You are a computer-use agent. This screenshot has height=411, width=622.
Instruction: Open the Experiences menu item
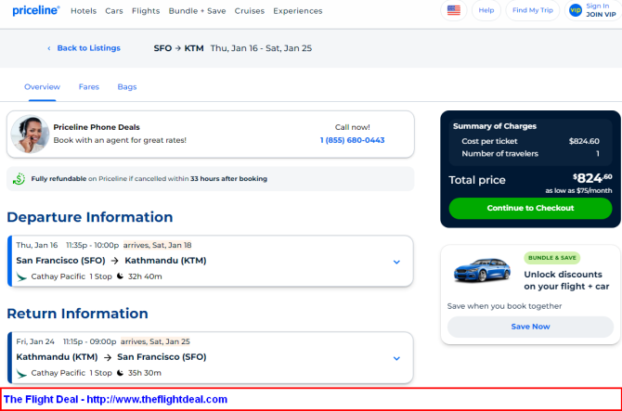tap(298, 11)
